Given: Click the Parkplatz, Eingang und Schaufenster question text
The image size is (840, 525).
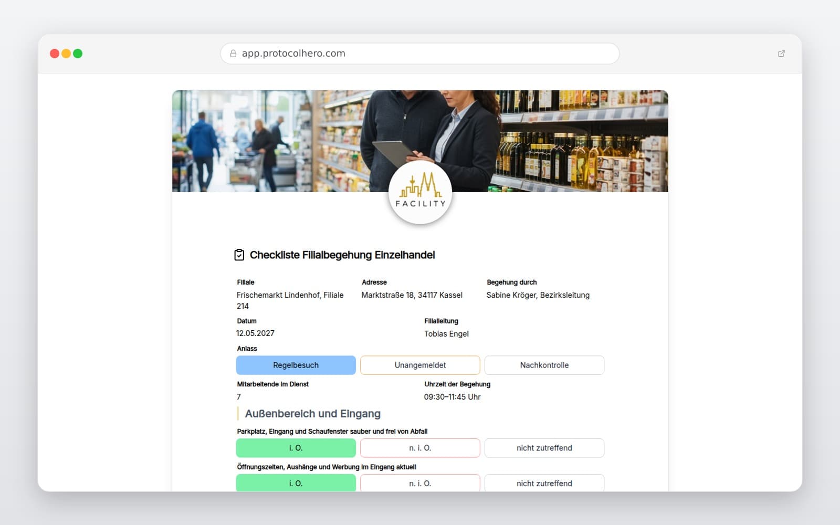Looking at the screenshot, I should coord(332,432).
